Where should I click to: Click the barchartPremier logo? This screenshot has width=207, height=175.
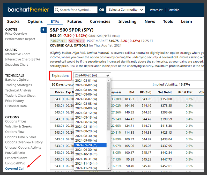pos(28,10)
